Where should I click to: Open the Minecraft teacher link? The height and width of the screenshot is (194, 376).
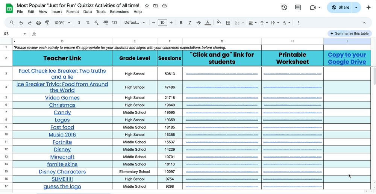point(62,157)
